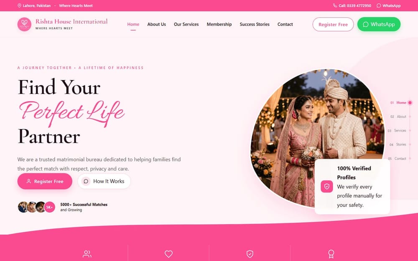Screen dimensions: 418x261
Task: Click '5000+ Successful Matches' text
Action: [84, 205]
